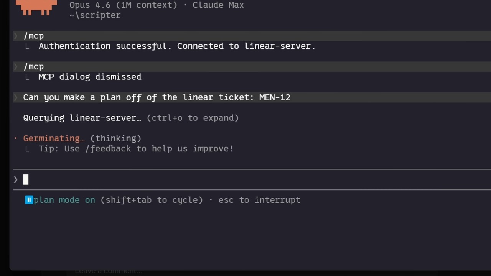
Task: Expand Querying linear-server output via ctrl+o hint
Action: (193, 118)
